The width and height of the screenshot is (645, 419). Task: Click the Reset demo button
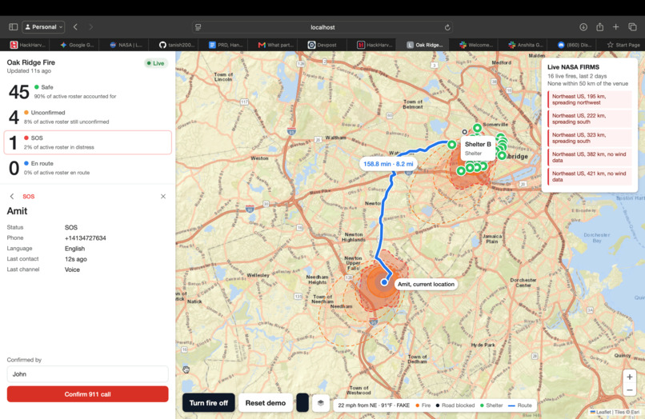266,403
